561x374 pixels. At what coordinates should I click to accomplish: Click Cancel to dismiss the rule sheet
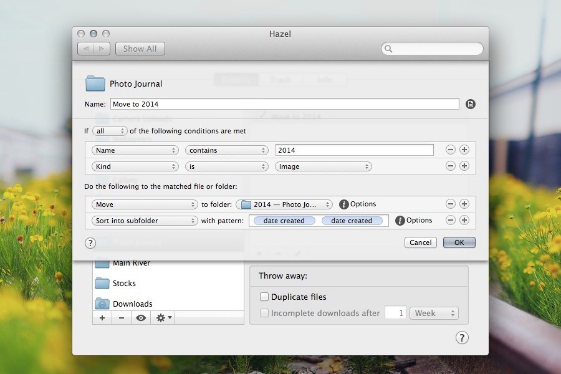(420, 242)
